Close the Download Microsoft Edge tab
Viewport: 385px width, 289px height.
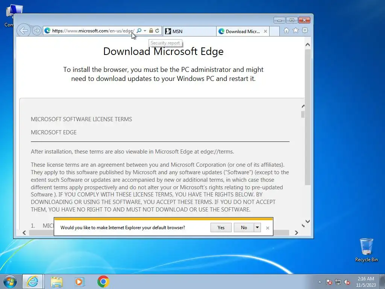pyautogui.click(x=265, y=31)
